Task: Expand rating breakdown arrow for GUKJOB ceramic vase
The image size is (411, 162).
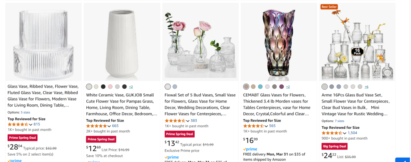Action: pos(109,126)
